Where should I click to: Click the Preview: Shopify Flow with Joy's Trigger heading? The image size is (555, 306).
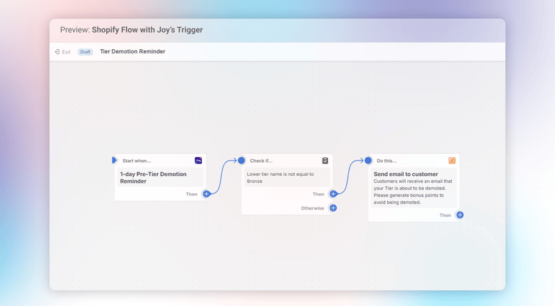pos(131,30)
